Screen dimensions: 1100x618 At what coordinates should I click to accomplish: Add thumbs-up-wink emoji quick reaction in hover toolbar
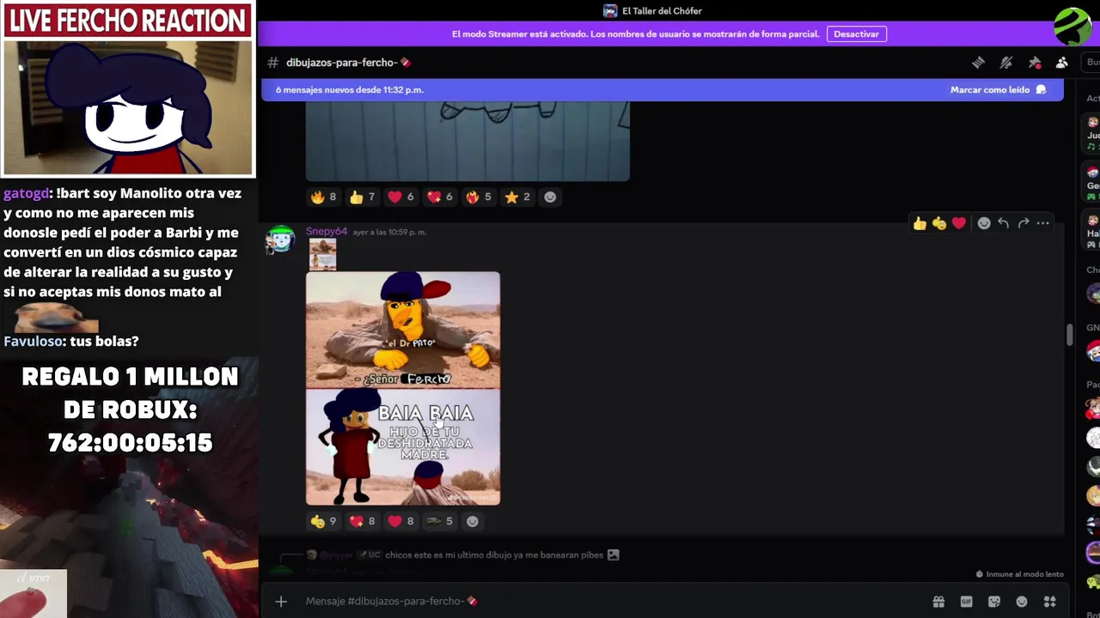(x=939, y=223)
